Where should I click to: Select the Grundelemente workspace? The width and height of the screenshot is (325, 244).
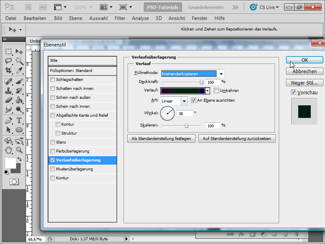coord(206,7)
